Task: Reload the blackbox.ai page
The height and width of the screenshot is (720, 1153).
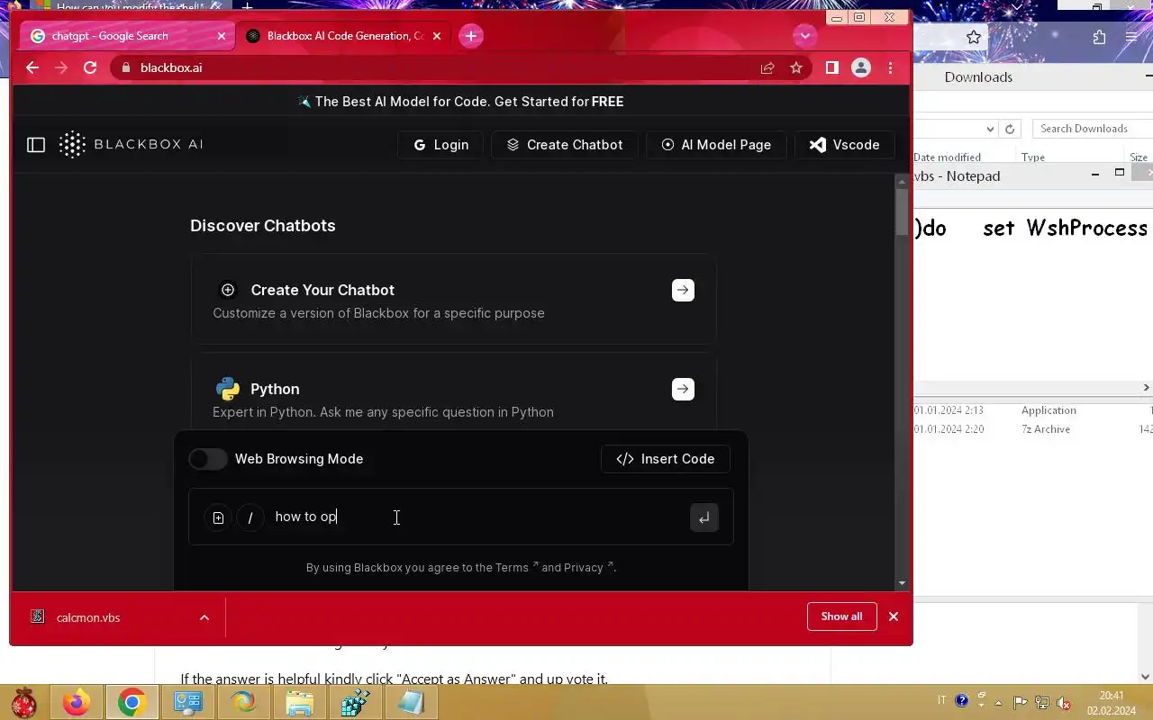Action: (x=90, y=67)
